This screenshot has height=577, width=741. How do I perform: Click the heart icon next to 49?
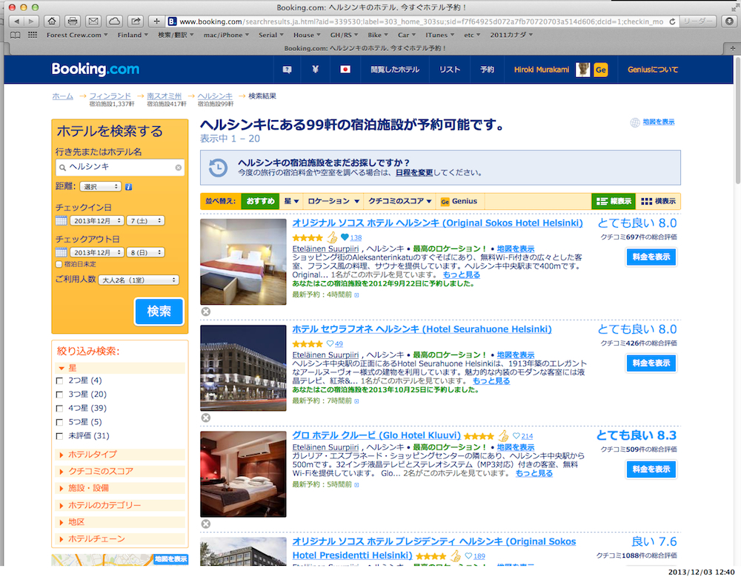pos(330,344)
